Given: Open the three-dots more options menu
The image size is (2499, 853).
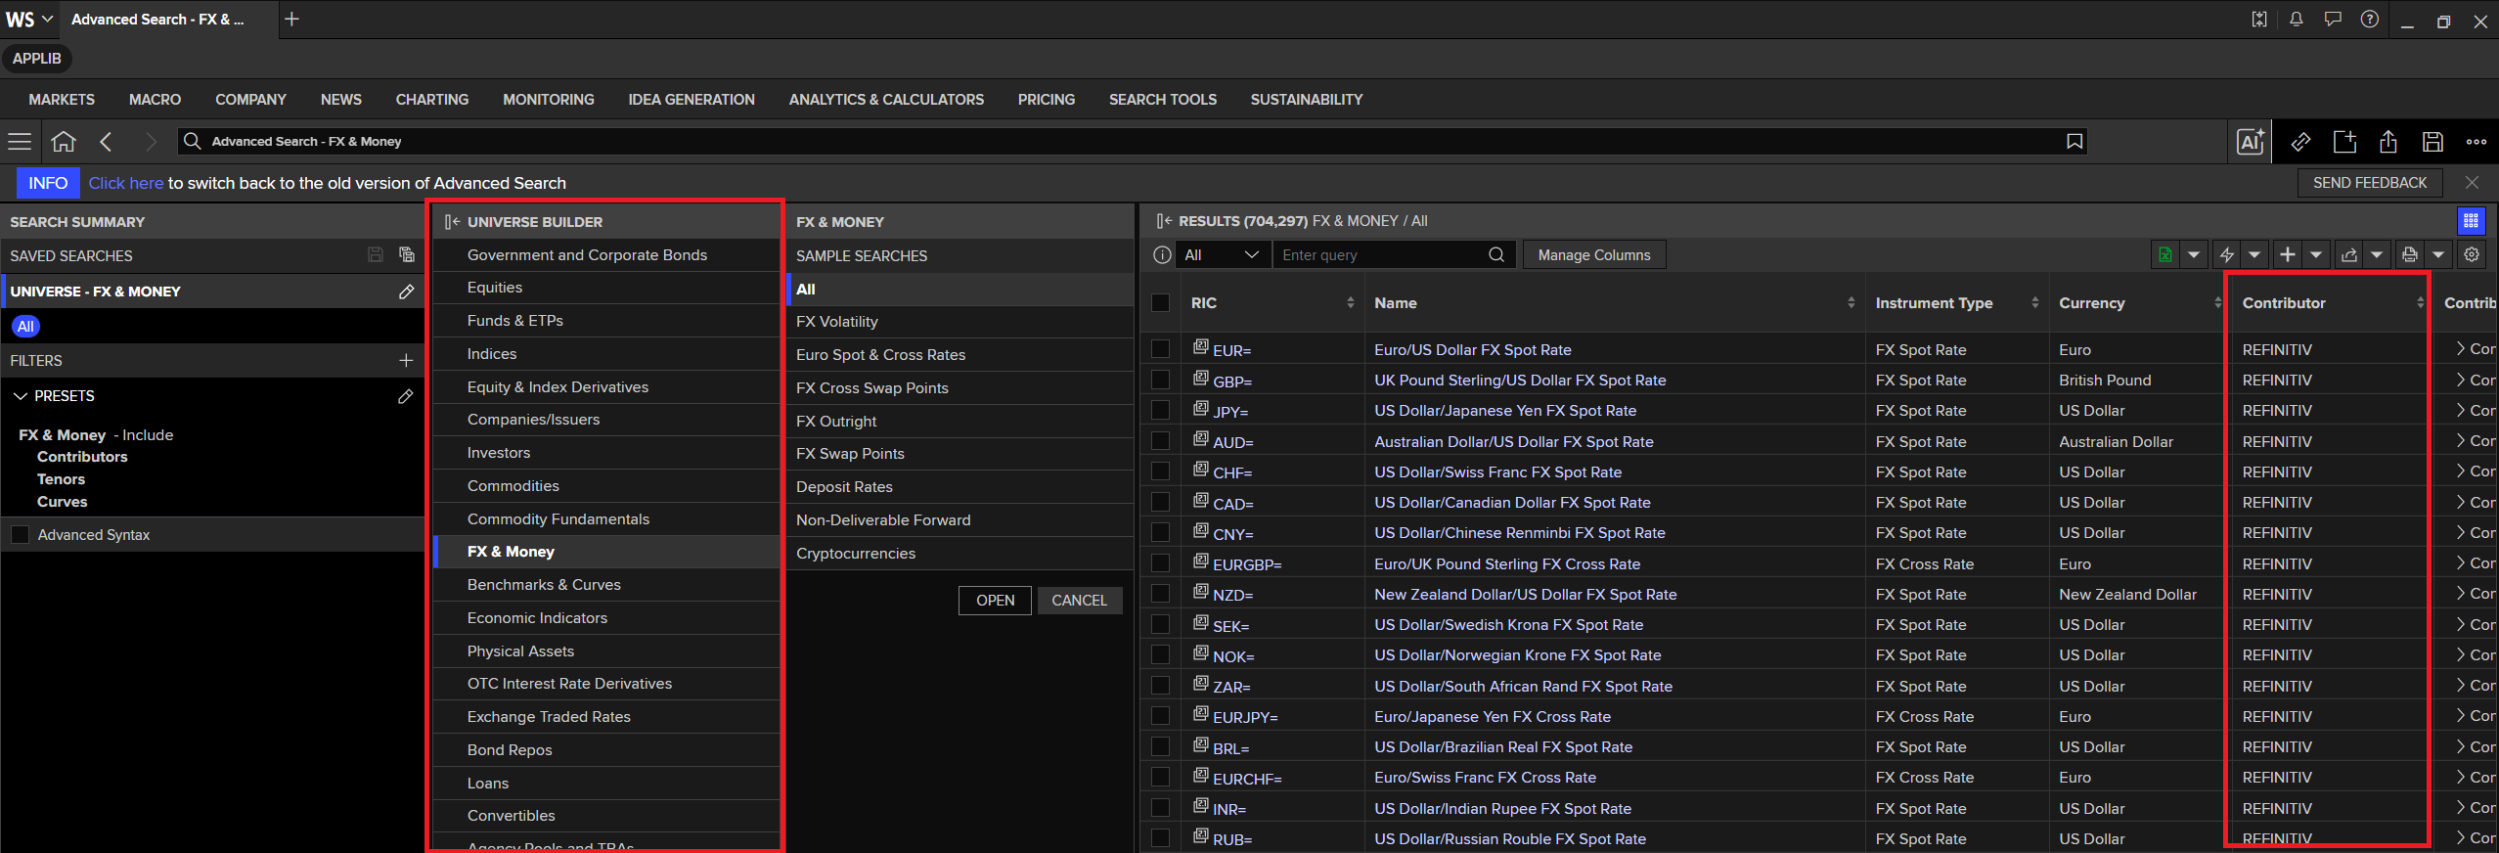Looking at the screenshot, I should coord(2477,142).
